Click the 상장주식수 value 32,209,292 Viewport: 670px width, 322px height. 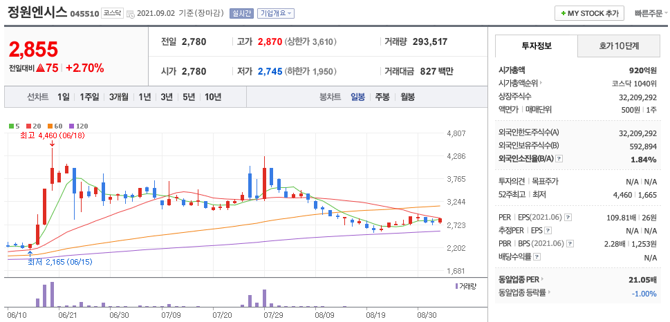(638, 97)
